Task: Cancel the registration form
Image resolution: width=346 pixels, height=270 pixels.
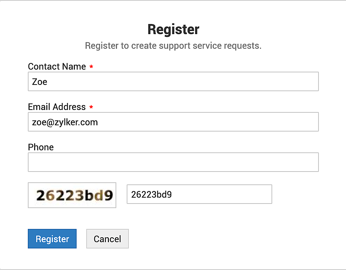Action: tap(107, 239)
